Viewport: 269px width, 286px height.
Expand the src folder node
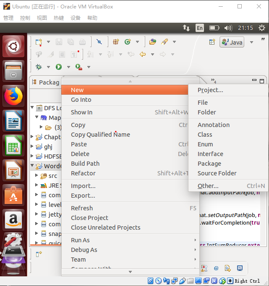pyautogui.click(x=37, y=175)
